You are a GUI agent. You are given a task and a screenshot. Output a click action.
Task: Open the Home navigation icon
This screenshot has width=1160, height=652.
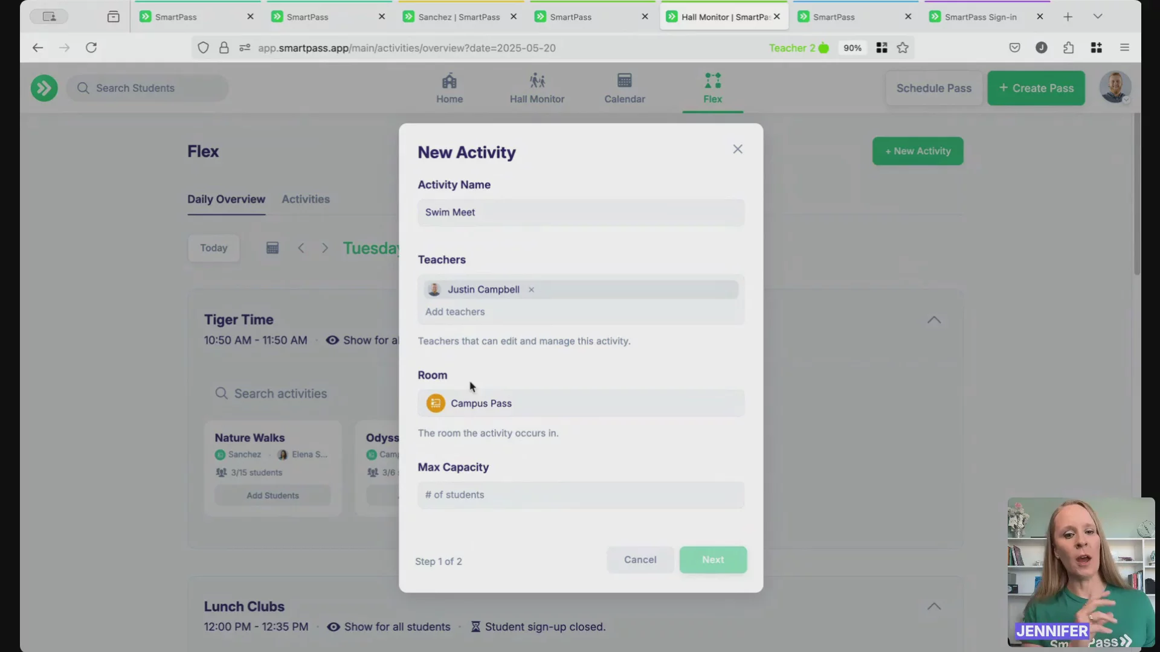[449, 88]
